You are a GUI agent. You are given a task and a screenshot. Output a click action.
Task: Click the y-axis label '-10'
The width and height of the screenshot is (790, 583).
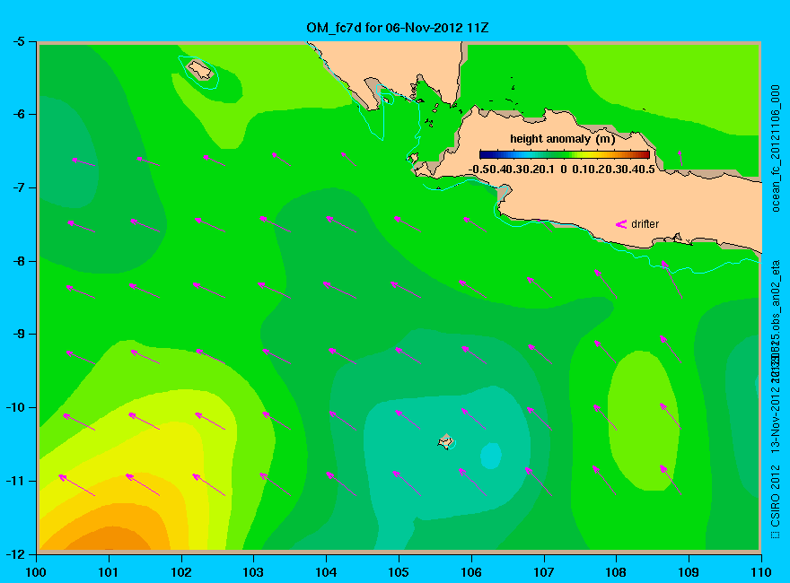14,407
